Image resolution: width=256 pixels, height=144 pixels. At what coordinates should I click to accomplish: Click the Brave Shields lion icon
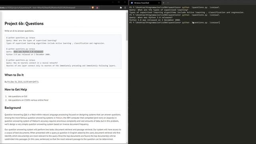(93, 8)
